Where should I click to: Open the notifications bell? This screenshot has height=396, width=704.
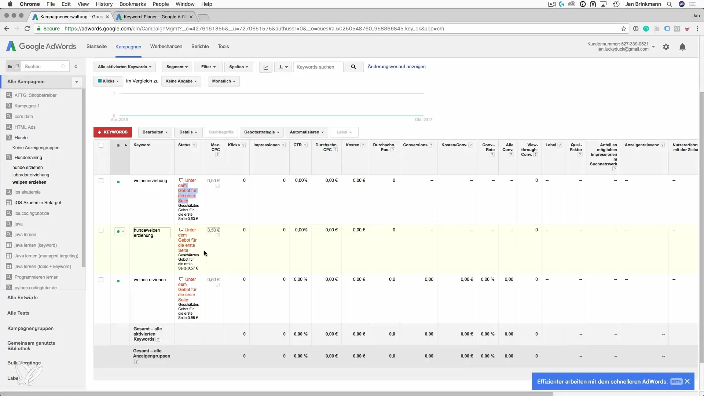[x=682, y=47]
